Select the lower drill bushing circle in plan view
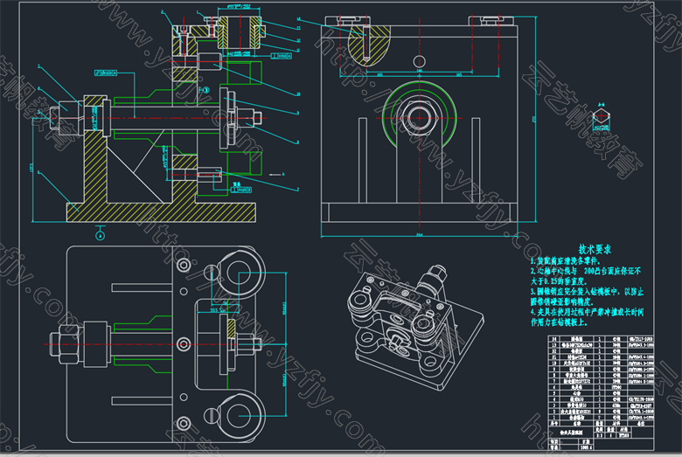Image resolution: width=682 pixels, height=457 pixels. 239,416
